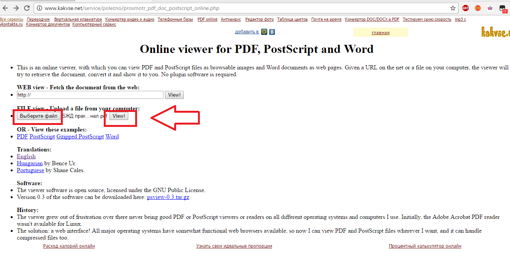
Task: Open the Adblock Plus extension icon
Action: click(465, 8)
